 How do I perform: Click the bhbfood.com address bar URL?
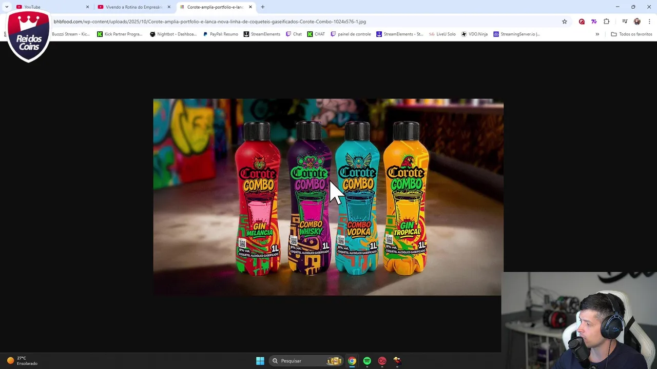209,22
